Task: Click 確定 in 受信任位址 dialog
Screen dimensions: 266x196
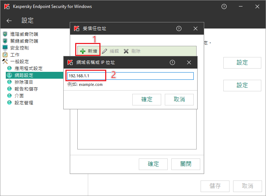Action: [153, 164]
